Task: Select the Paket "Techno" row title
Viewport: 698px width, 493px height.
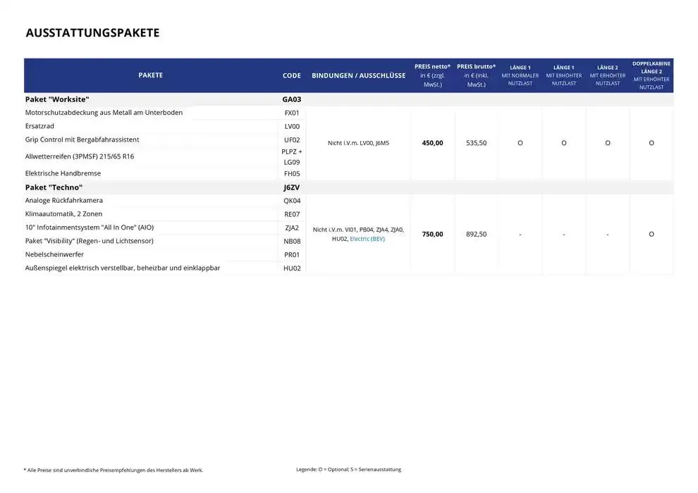Action: 54,187
